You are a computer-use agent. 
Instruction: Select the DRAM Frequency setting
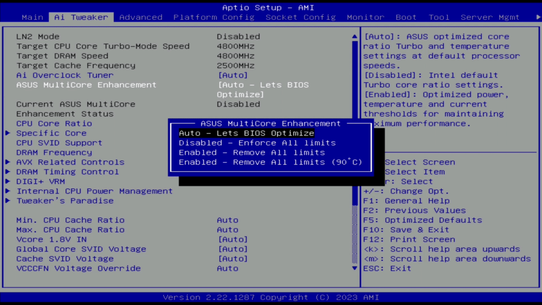54,152
